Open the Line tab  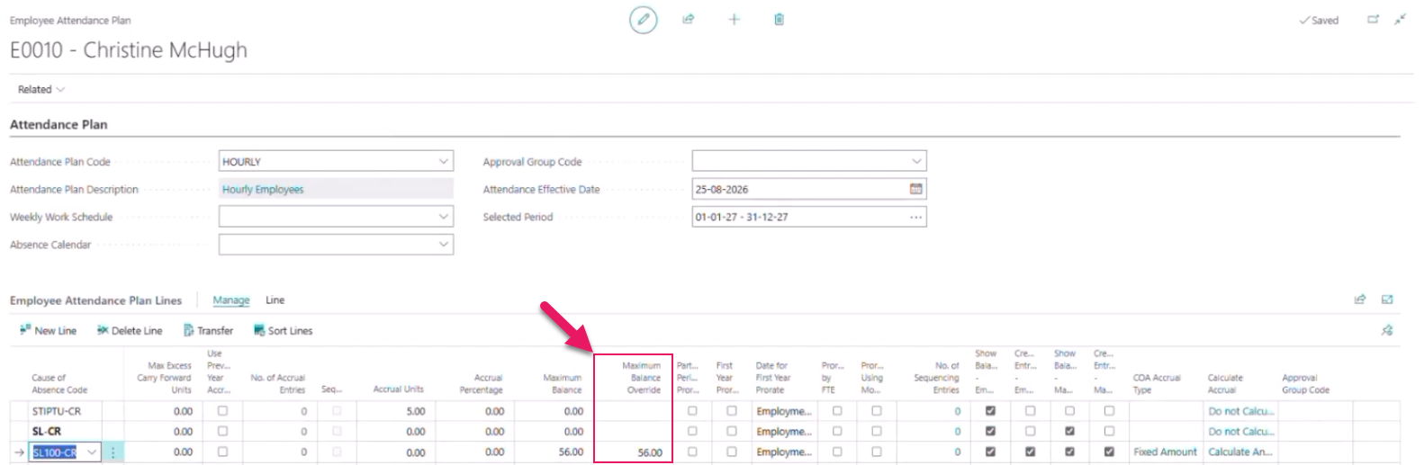275,300
